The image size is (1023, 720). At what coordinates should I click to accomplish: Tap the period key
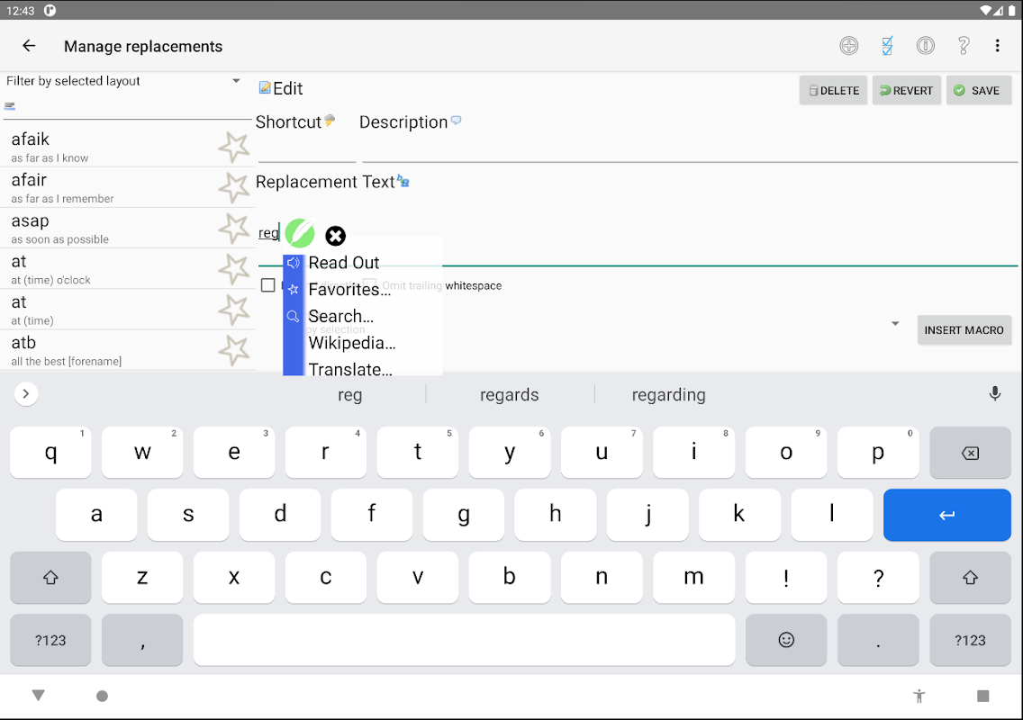[x=878, y=640]
